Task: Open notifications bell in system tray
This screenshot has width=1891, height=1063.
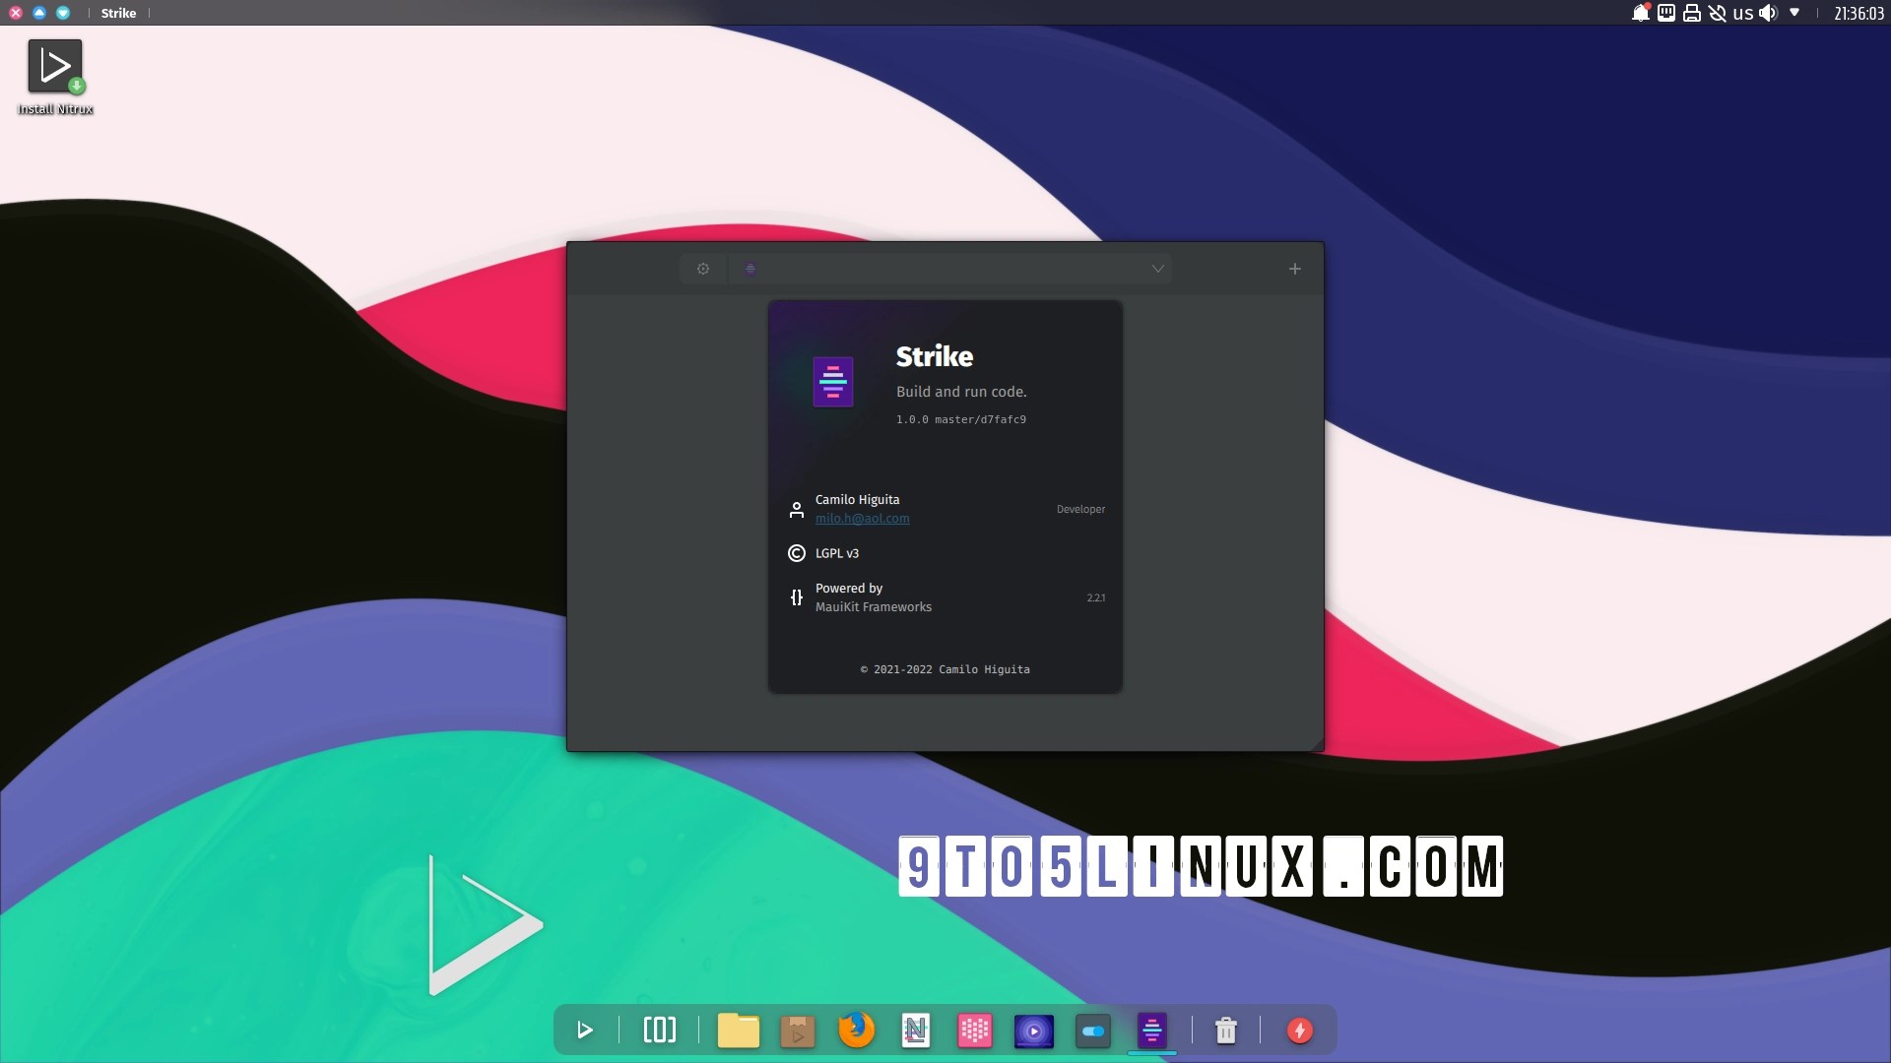Action: click(1640, 13)
